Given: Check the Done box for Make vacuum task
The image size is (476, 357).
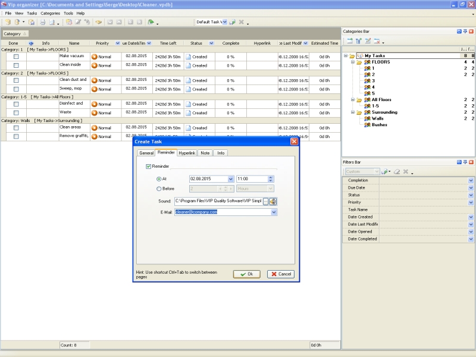Looking at the screenshot, I should (17, 57).
